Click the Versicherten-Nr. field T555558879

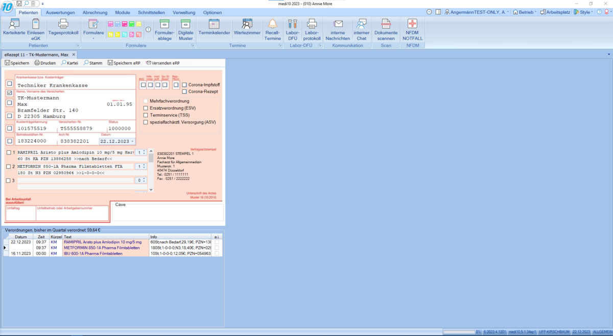tap(77, 128)
